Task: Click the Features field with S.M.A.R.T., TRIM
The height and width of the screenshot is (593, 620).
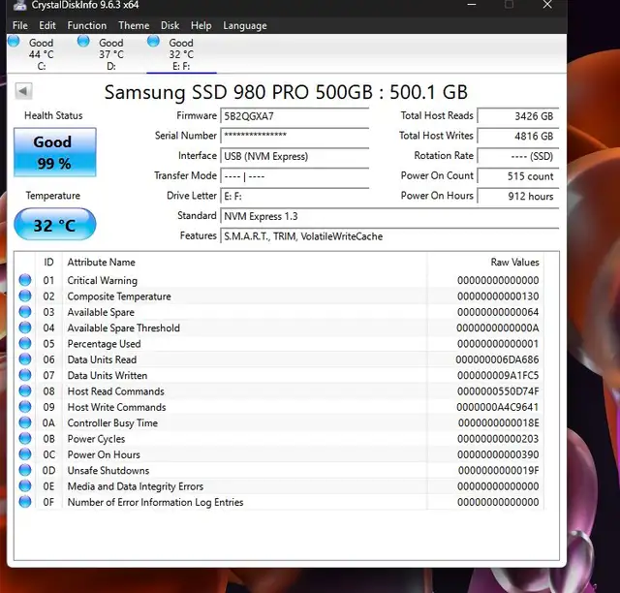Action: click(389, 236)
